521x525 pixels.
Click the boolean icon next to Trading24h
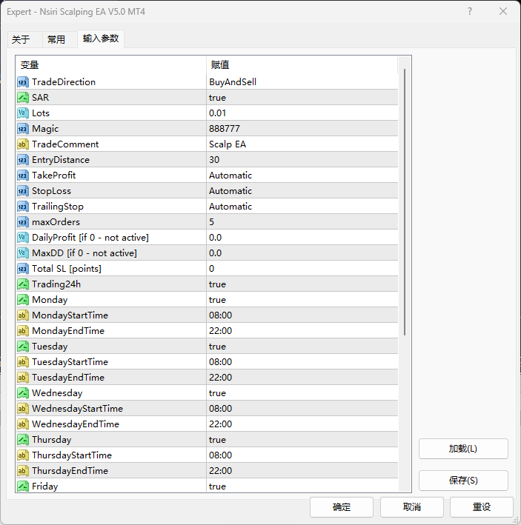pos(23,284)
